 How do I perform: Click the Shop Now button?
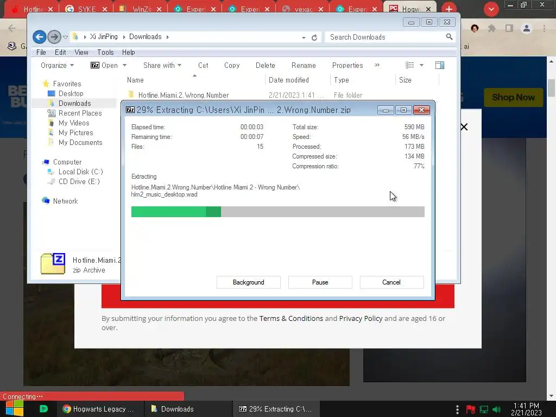coord(513,97)
